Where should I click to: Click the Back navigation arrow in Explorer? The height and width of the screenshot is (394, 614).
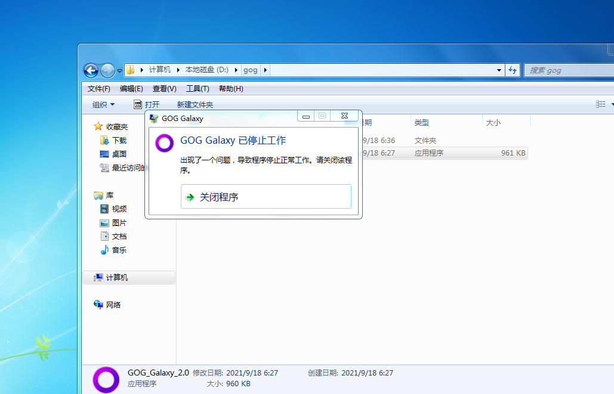point(91,70)
